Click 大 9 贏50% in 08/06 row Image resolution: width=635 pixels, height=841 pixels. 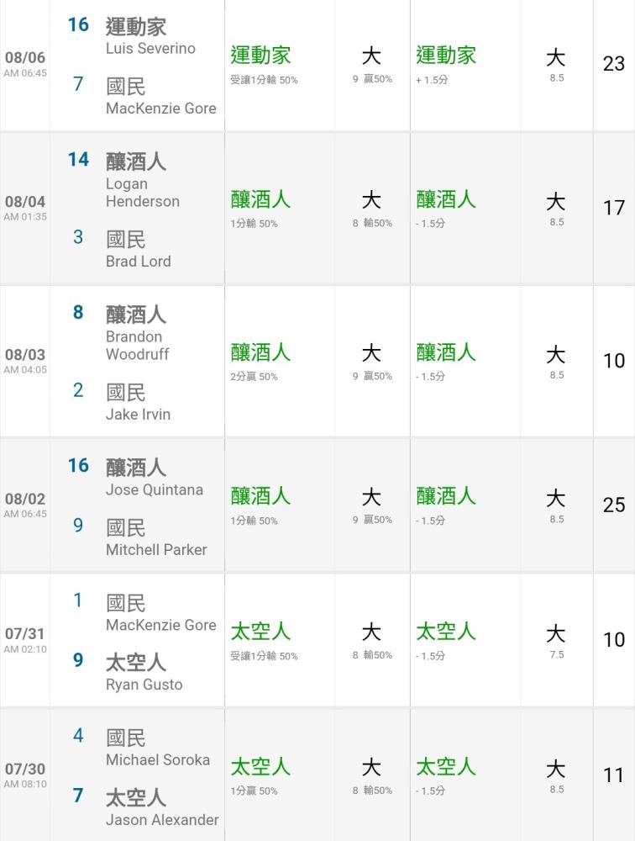372,65
